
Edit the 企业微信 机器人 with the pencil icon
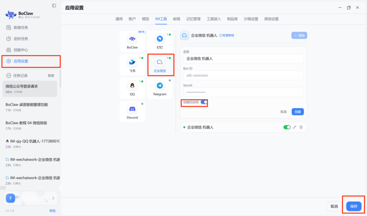(295, 127)
